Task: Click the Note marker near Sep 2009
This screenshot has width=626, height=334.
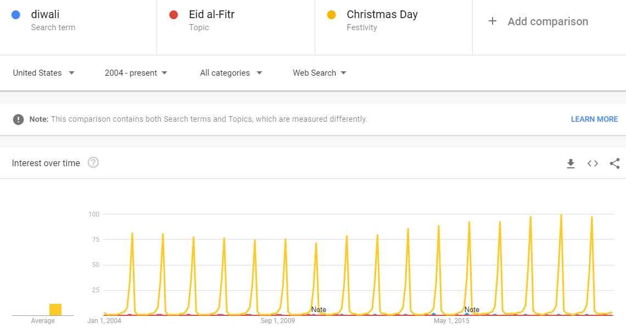Action: tap(318, 309)
